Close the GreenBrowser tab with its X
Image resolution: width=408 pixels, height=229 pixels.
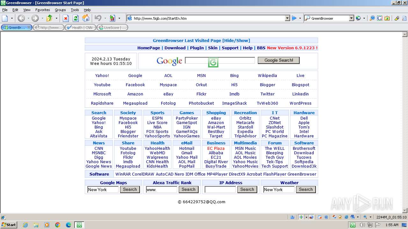point(29,28)
